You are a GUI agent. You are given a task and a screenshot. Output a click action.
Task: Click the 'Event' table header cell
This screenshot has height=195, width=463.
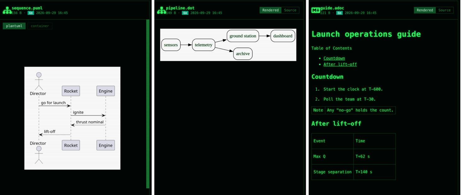(333, 141)
